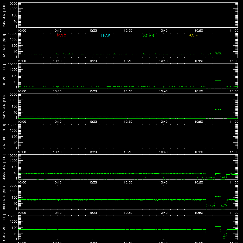The height and width of the screenshot is (243, 243).
Task: Click 10:40 time label under 2695 MHz panel
Action: coord(163,152)
